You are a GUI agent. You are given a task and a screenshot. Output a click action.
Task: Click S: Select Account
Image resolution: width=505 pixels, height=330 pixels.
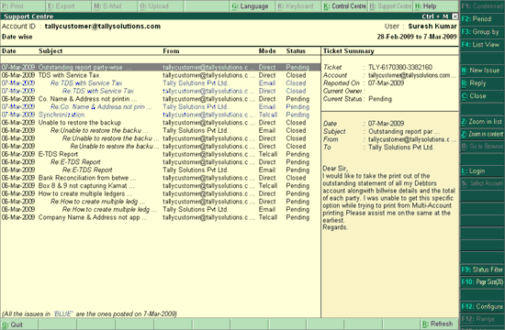(482, 183)
